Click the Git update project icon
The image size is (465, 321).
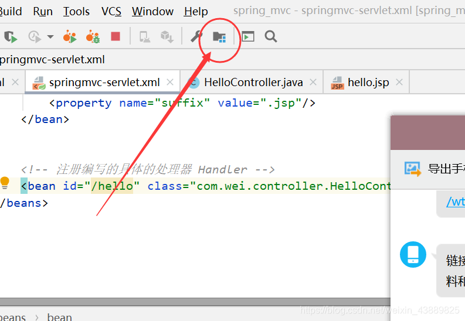pos(167,37)
